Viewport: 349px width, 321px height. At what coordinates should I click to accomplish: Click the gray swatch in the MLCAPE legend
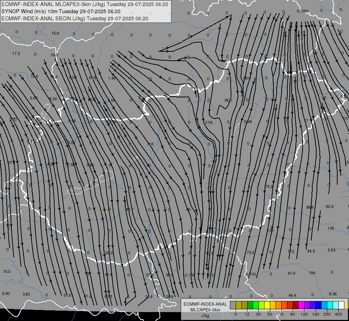point(233,305)
